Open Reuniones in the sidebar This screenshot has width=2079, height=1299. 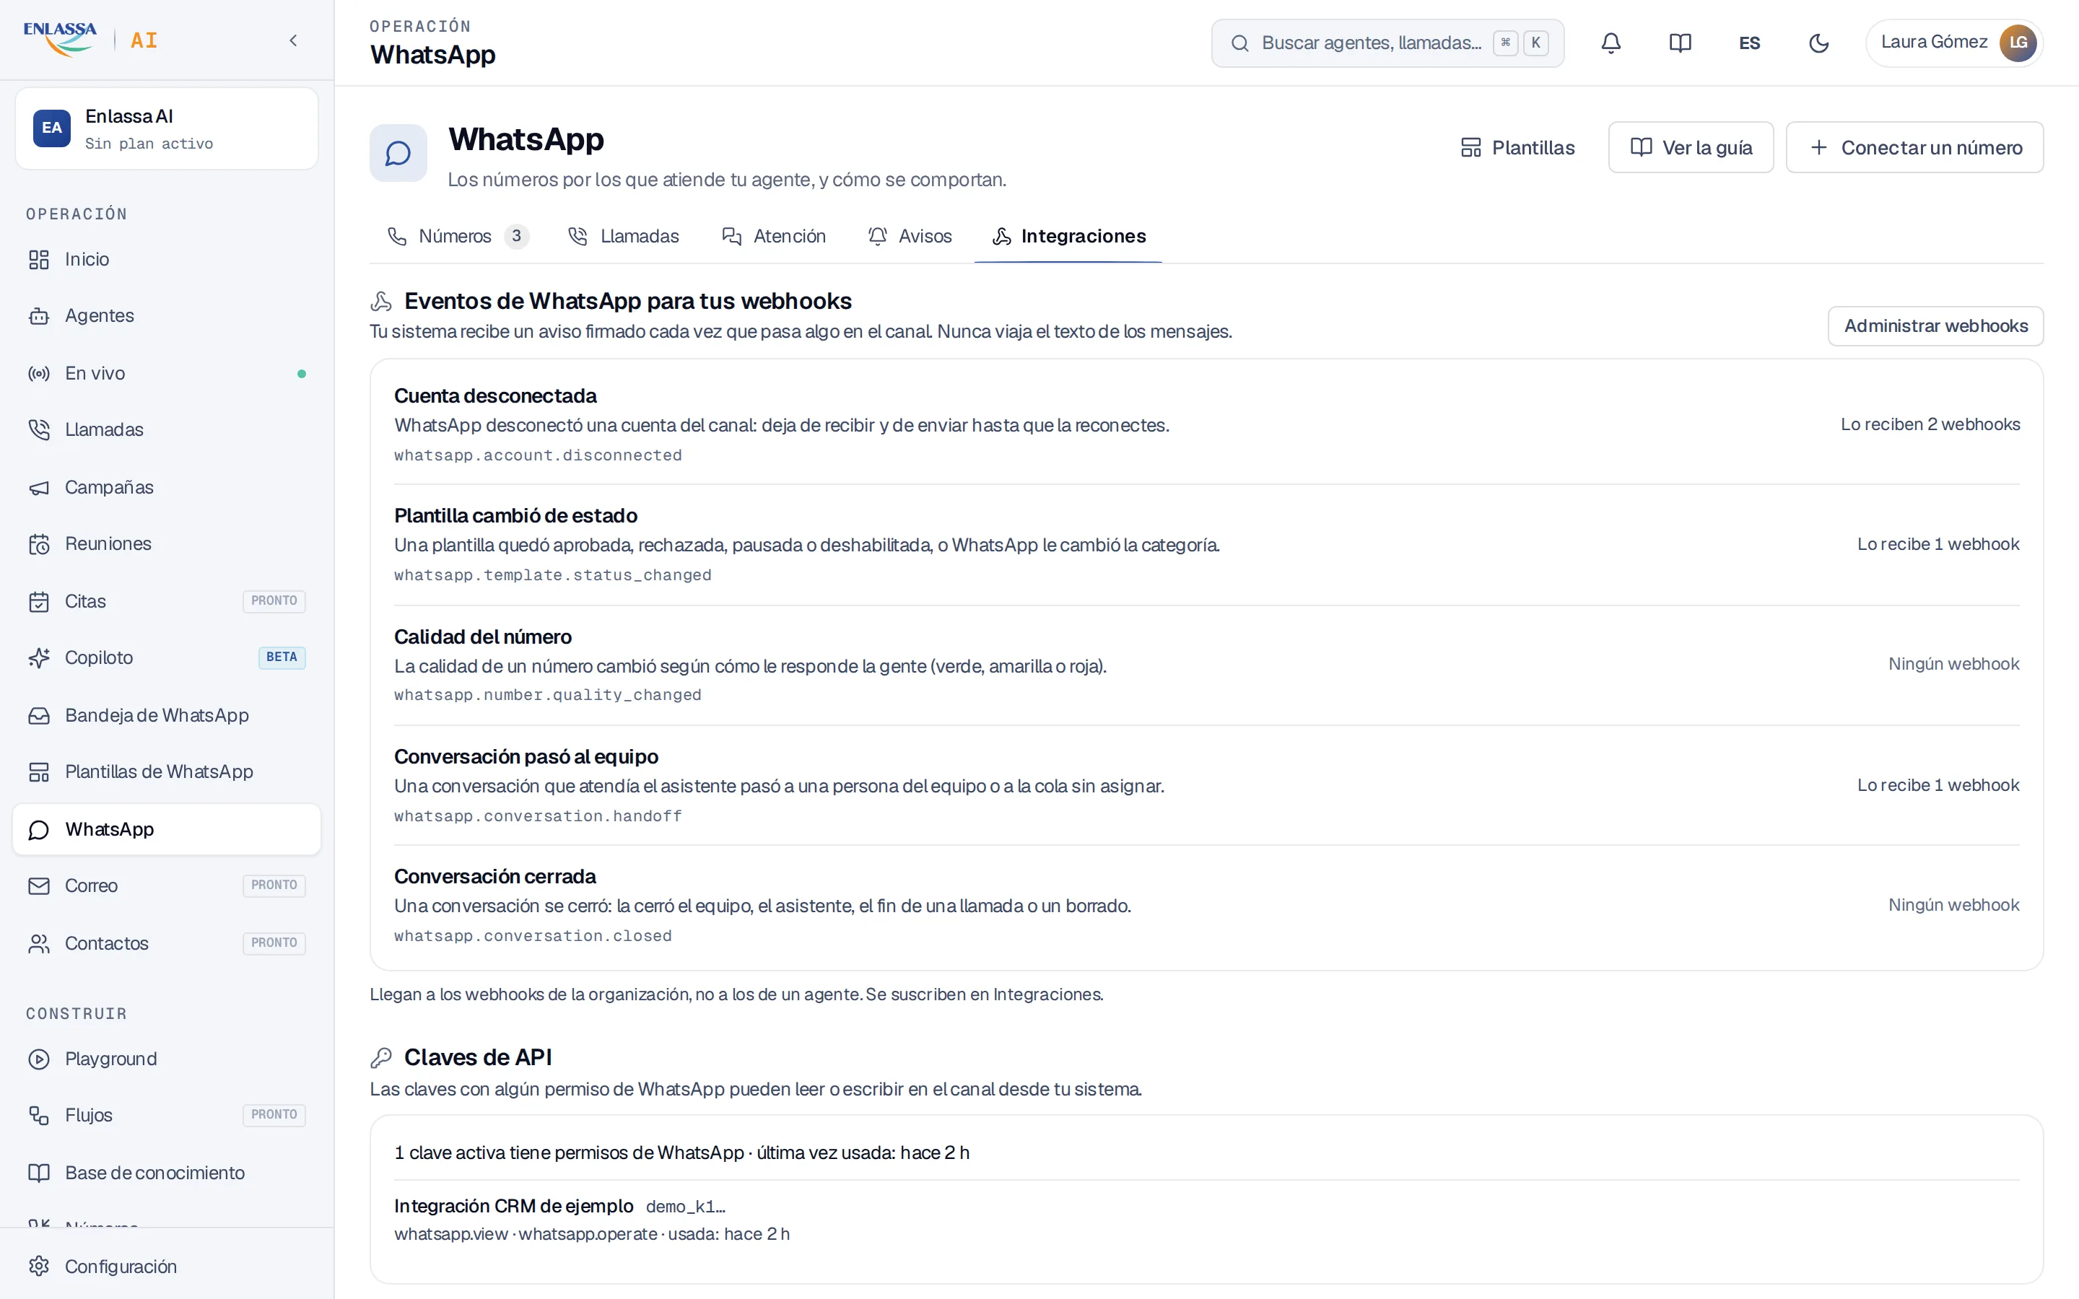(167, 544)
